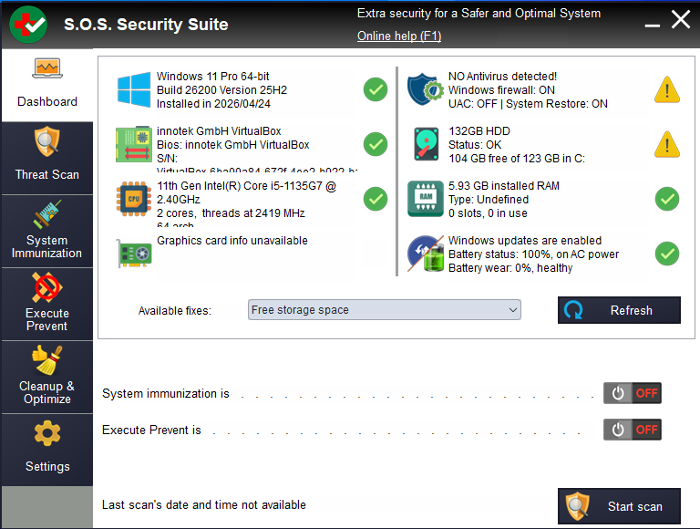
Task: Click the antivirus shield gear icon
Action: (425, 89)
